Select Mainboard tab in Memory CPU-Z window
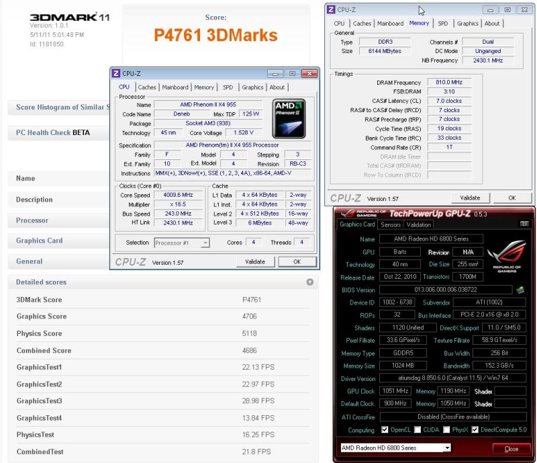The image size is (537, 463). (390, 24)
